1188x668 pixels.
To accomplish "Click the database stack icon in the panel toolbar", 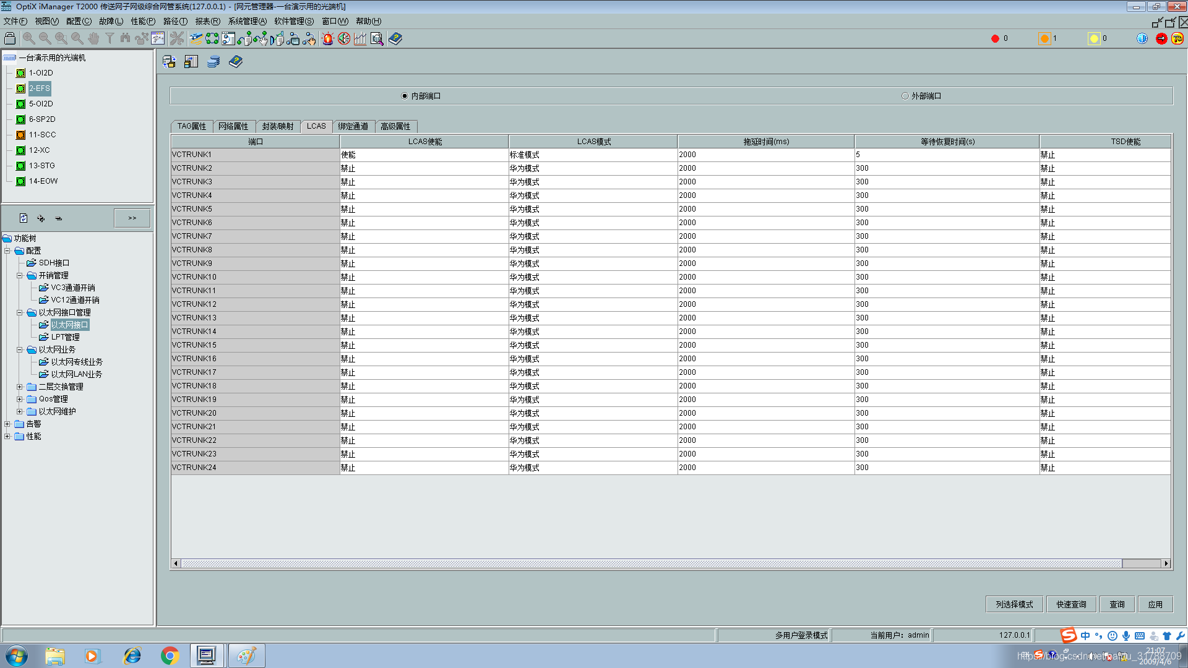I will click(x=213, y=62).
